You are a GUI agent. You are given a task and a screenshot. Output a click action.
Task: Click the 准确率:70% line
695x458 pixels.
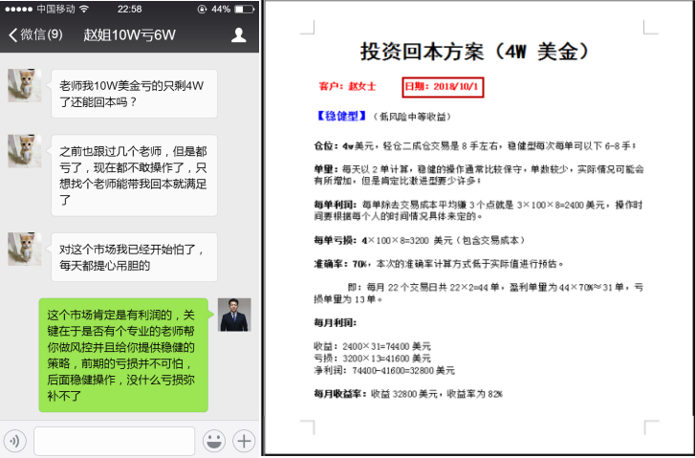tap(439, 264)
